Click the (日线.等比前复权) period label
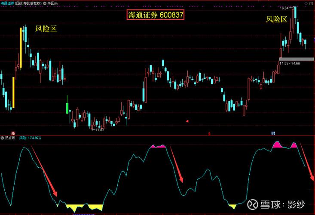315x215 pixels. coord(28,3)
